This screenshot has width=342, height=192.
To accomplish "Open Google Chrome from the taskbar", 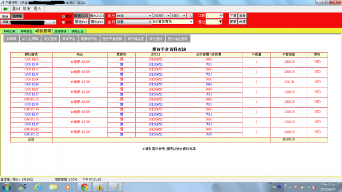I will click(x=84, y=187).
